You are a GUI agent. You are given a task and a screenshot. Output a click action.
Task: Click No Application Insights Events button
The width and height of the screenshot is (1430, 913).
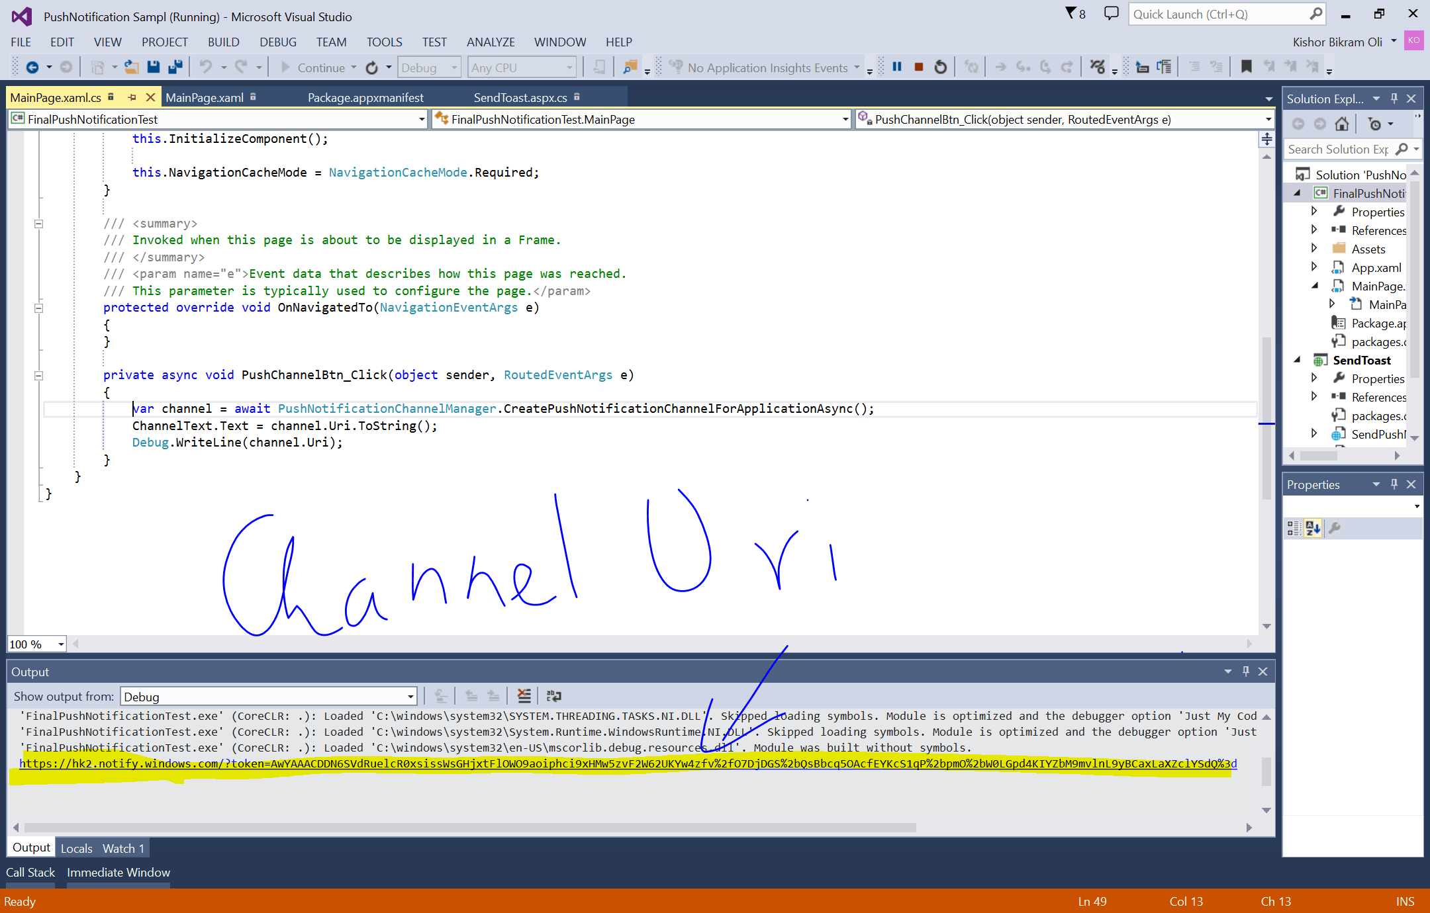(x=760, y=67)
